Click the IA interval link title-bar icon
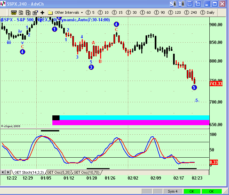 coord(181,4)
